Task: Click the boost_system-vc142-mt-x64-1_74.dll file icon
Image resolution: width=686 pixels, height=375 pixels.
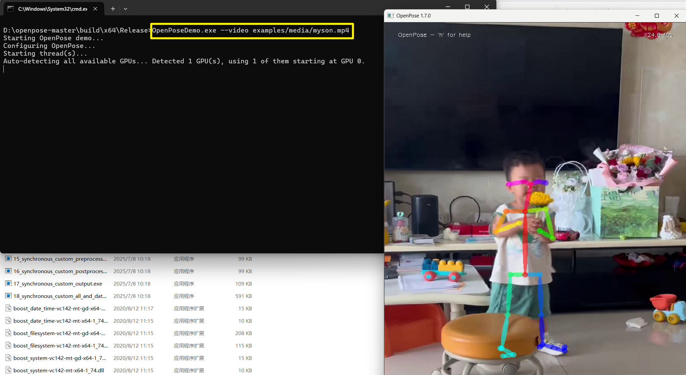Action: coord(8,370)
